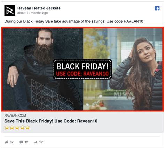165x149 pixels.
Task: Select the first gold rating star
Action: click(7, 127)
